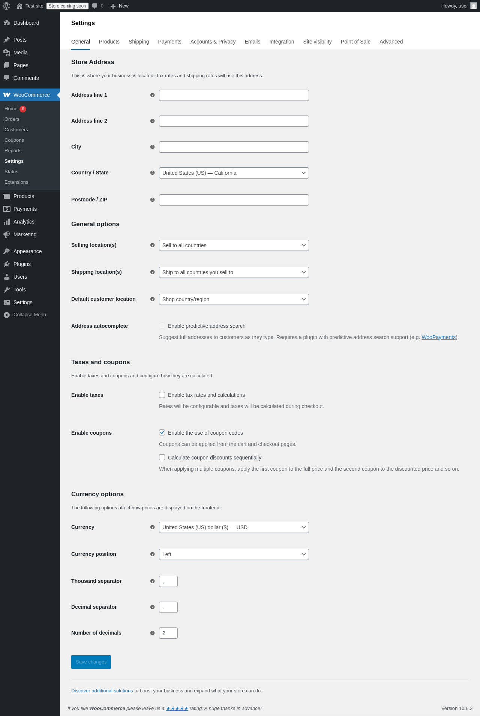Click the Marketing megaphone icon
Viewport: 480px width, 716px height.
pos(7,234)
